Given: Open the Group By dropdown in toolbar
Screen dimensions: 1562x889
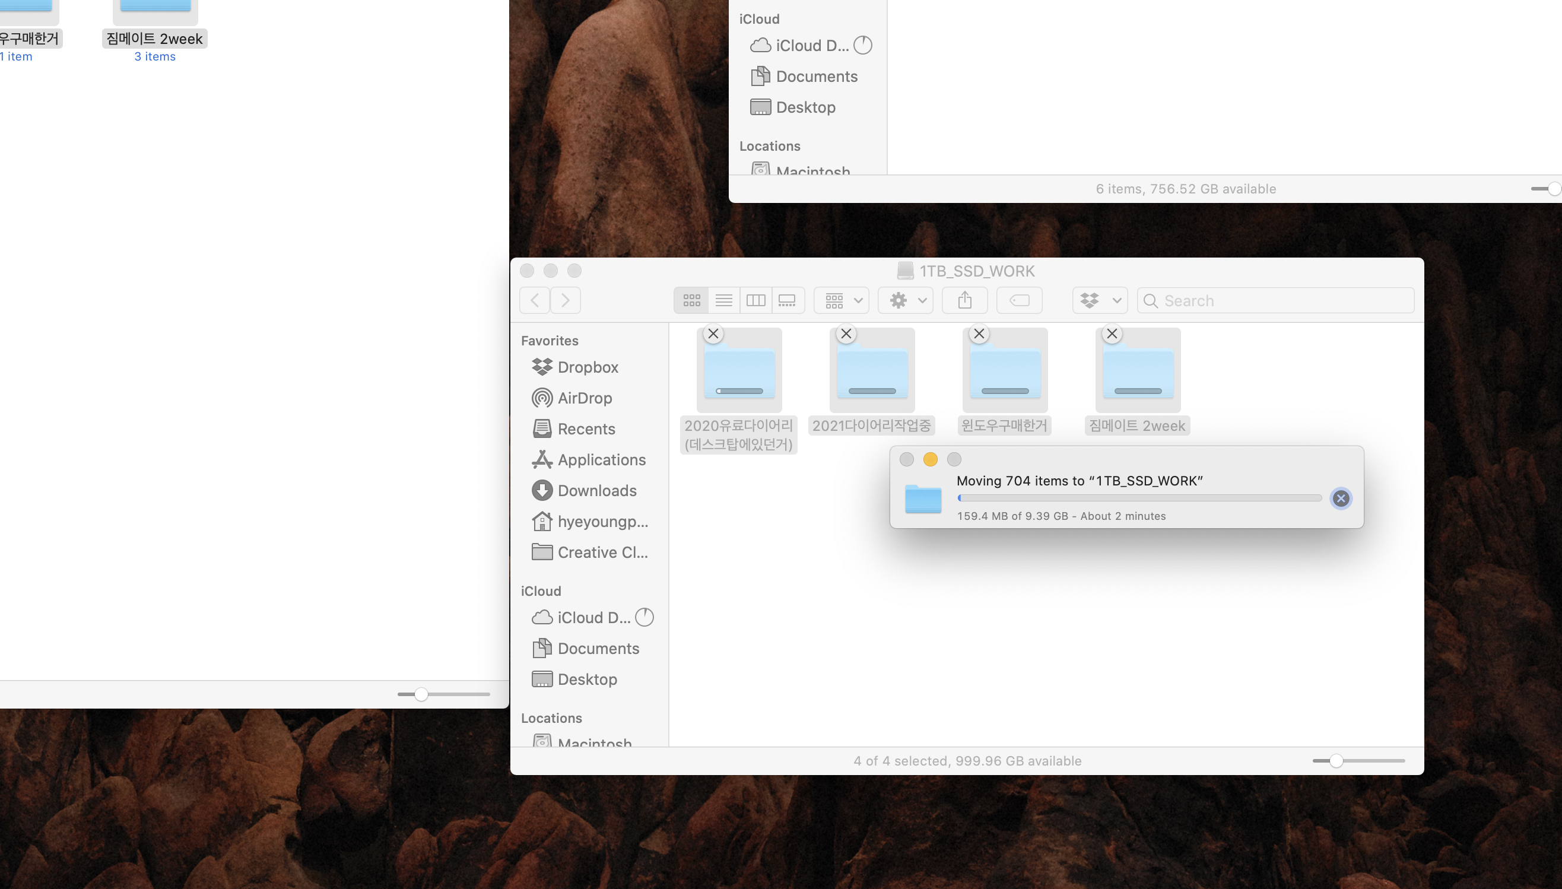Looking at the screenshot, I should coord(841,300).
